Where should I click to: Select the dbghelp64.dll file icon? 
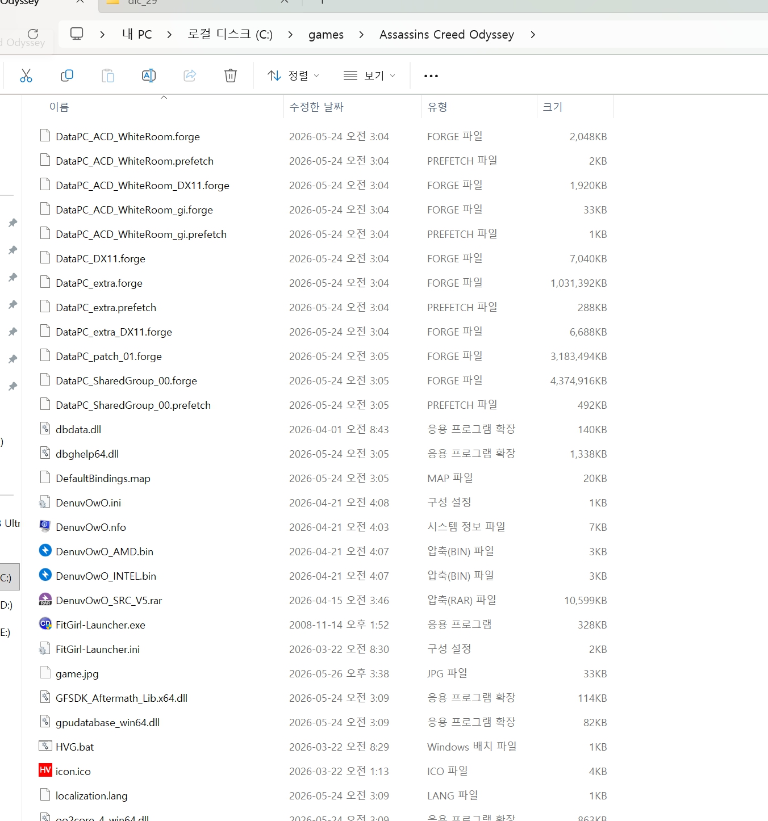pos(45,453)
